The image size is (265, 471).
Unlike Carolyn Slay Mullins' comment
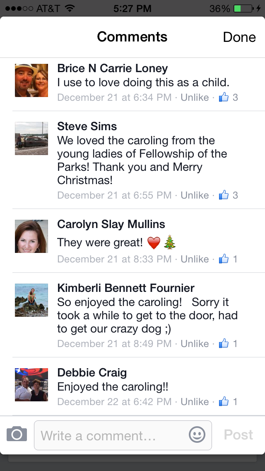(x=195, y=259)
